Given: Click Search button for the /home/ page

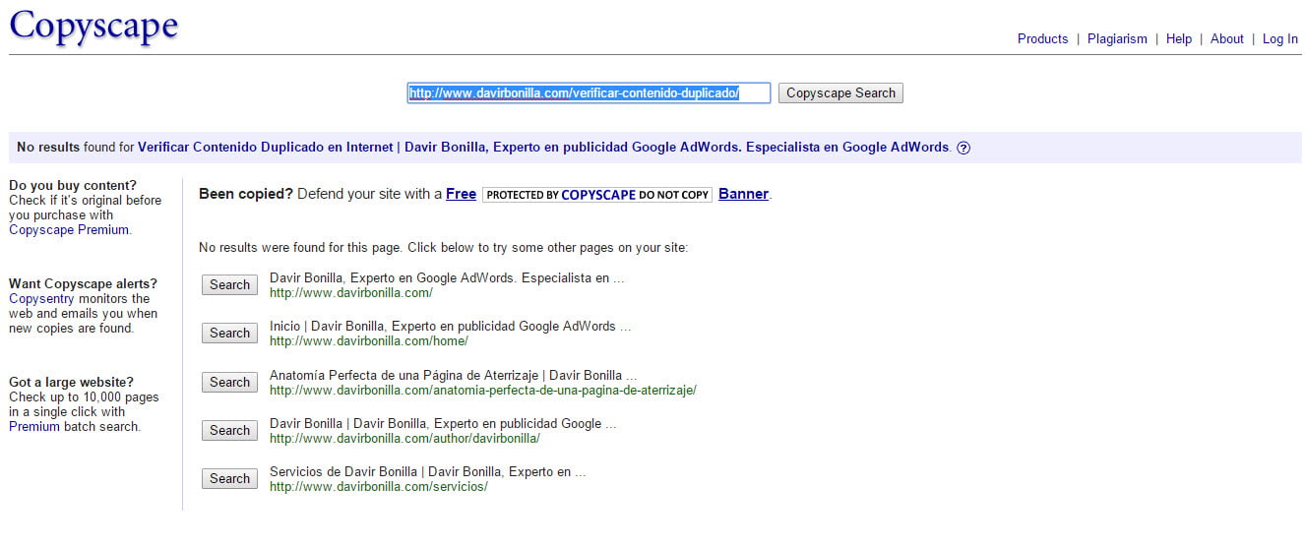Looking at the screenshot, I should point(229,334).
